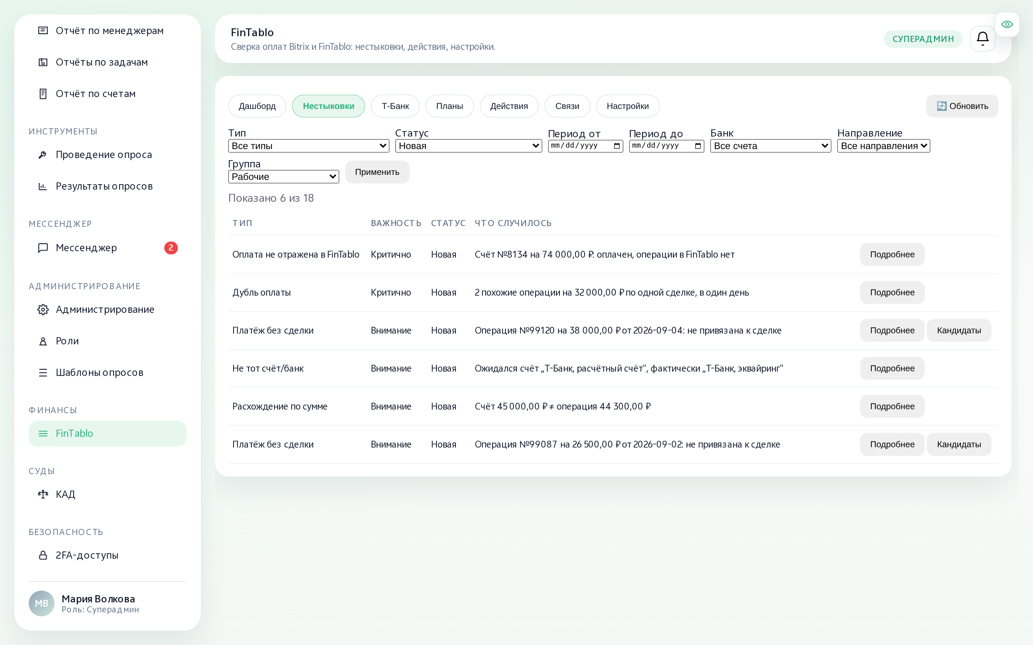Open the Планы tab
Viewport: 1033px width, 645px height.
(x=449, y=106)
